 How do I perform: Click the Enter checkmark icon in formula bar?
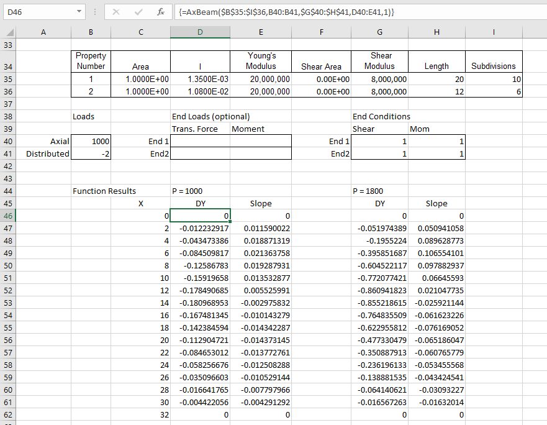[x=138, y=12]
